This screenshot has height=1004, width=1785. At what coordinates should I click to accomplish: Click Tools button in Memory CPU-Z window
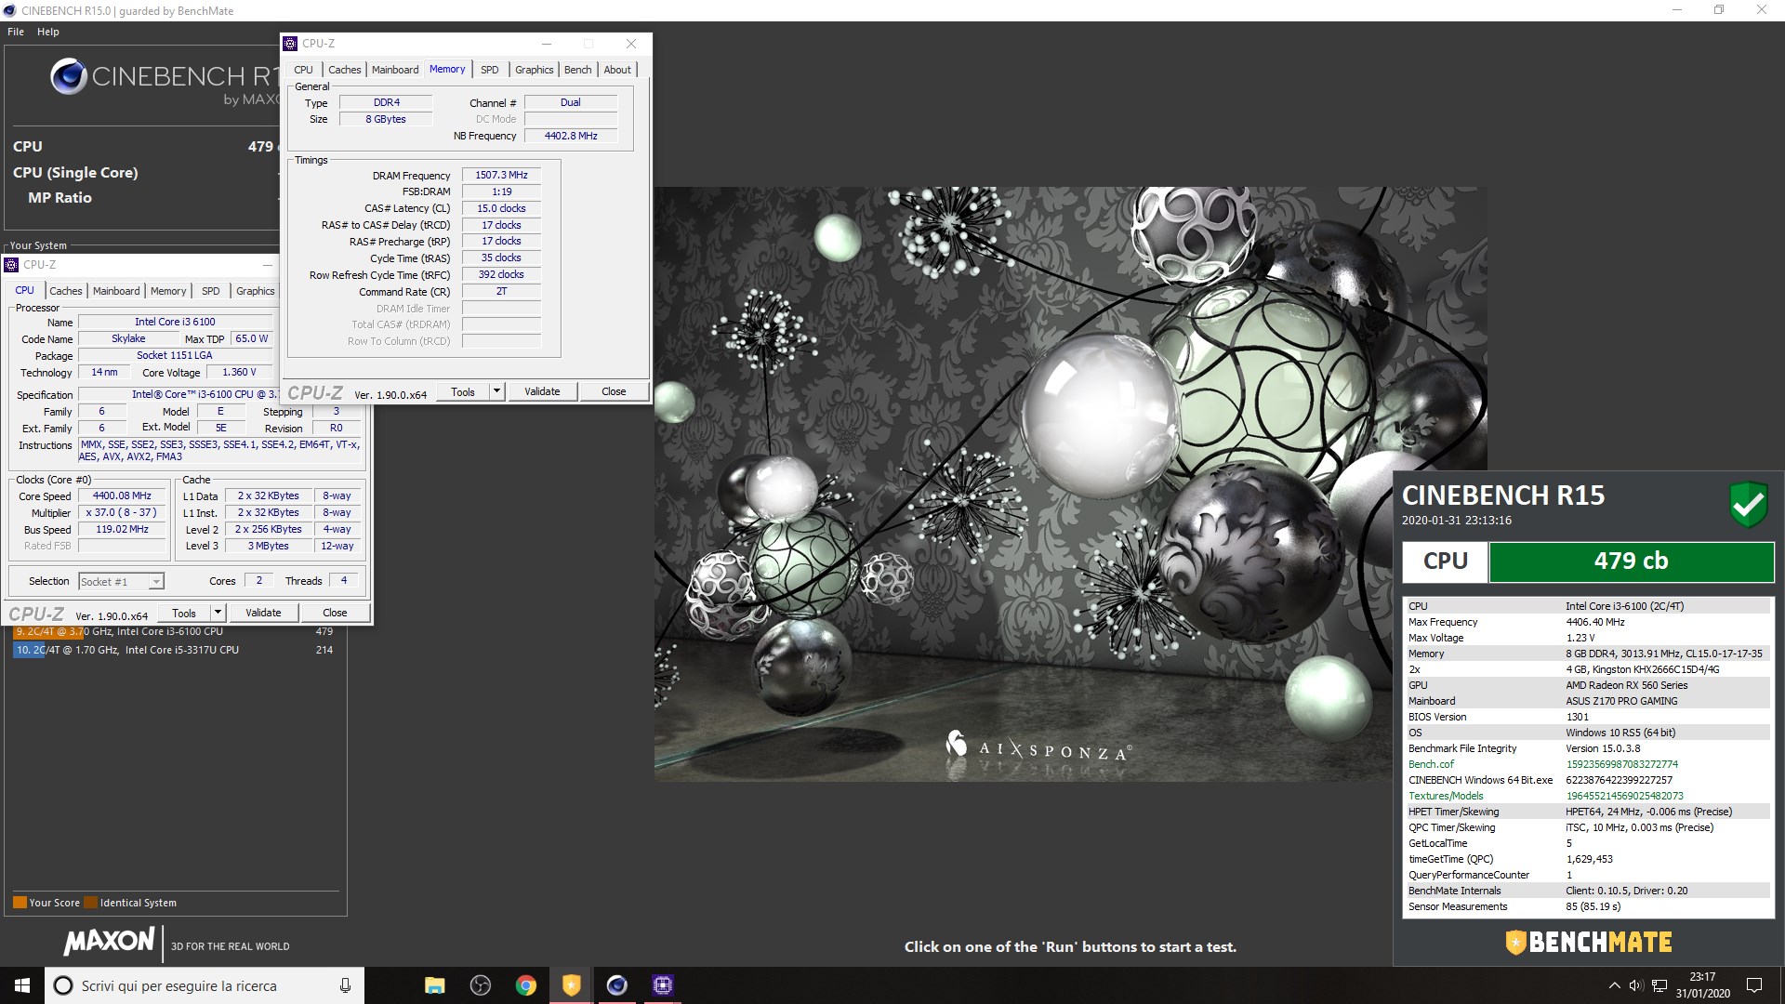[463, 392]
